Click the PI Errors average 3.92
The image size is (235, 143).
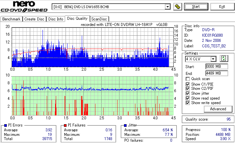pyautogui.click(x=49, y=130)
